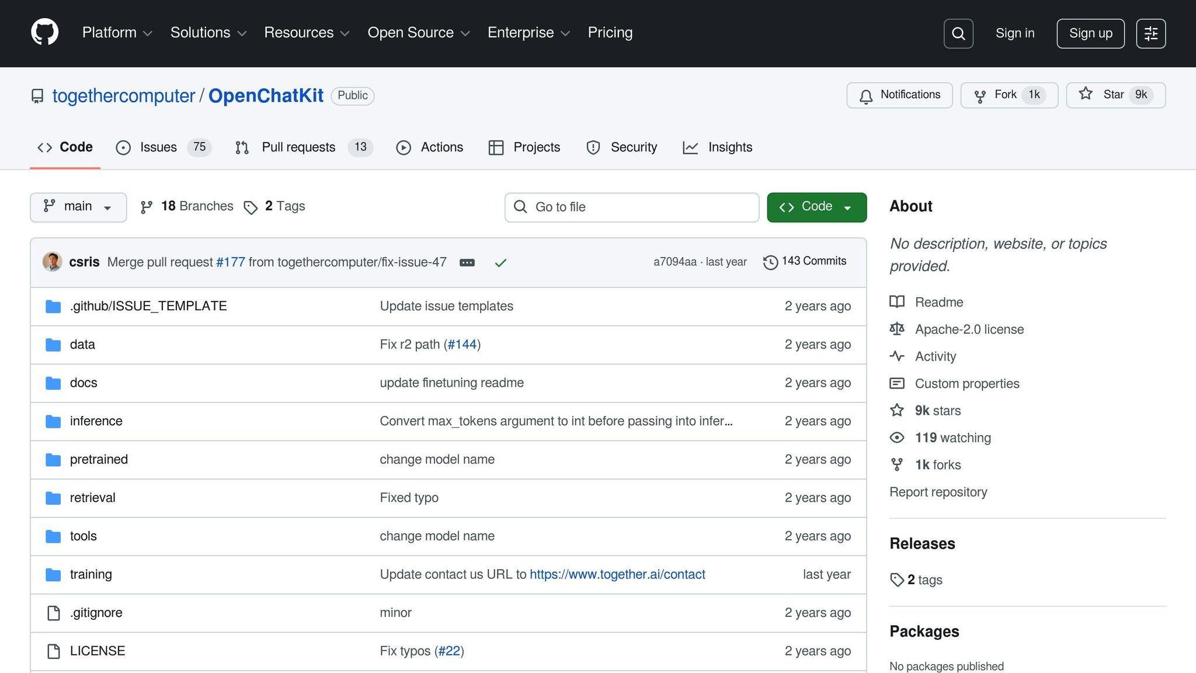Expand the main branch dropdown

[78, 207]
